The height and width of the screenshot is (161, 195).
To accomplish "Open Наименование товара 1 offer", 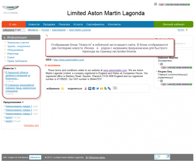I will click(19, 106).
